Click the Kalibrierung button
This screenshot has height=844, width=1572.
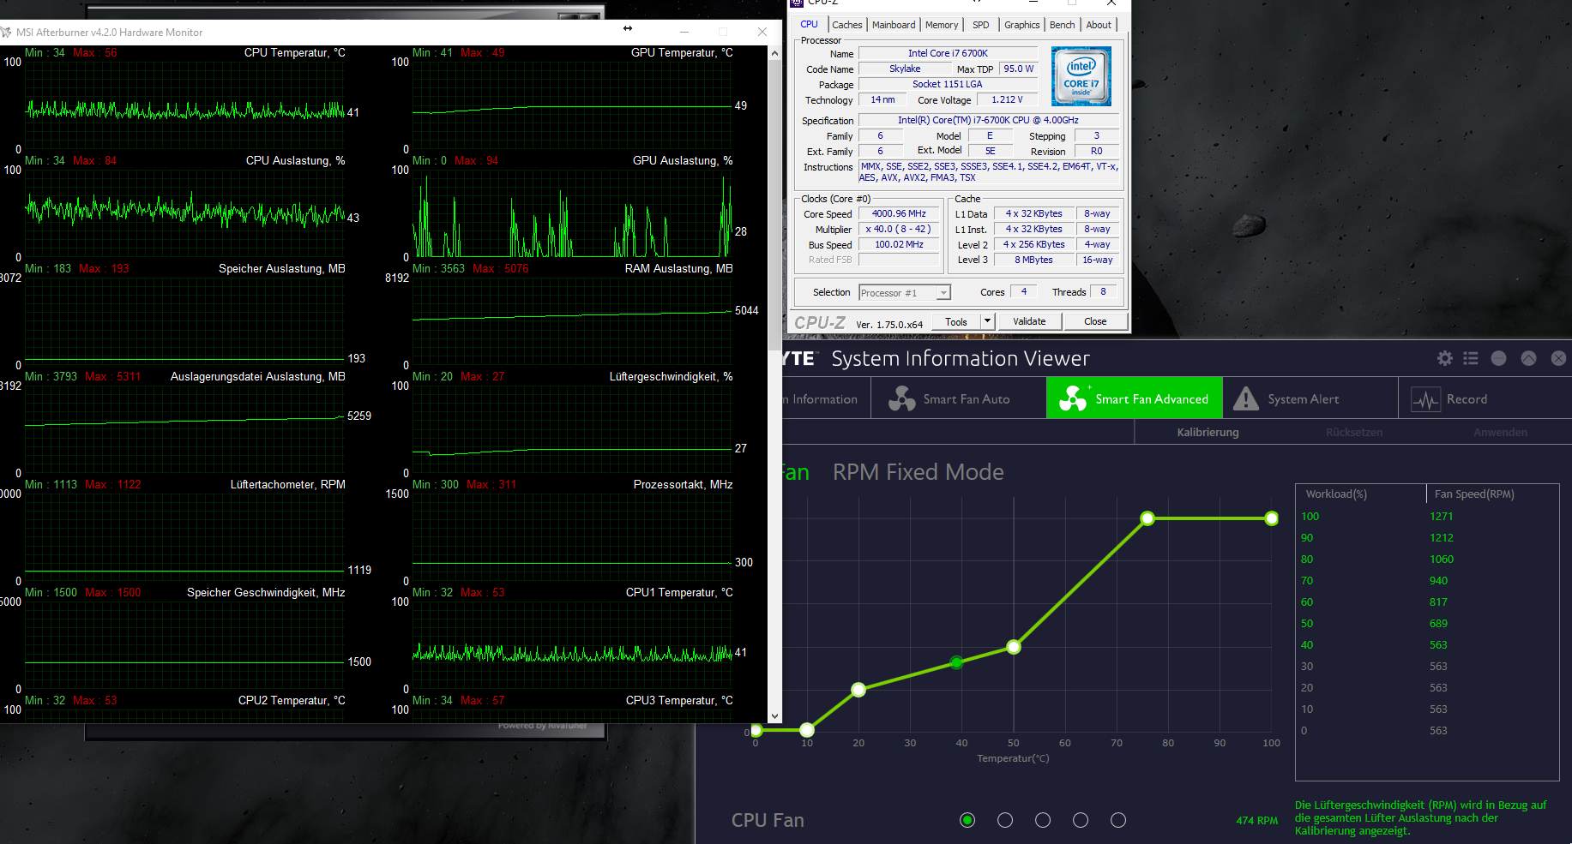[x=1208, y=432]
